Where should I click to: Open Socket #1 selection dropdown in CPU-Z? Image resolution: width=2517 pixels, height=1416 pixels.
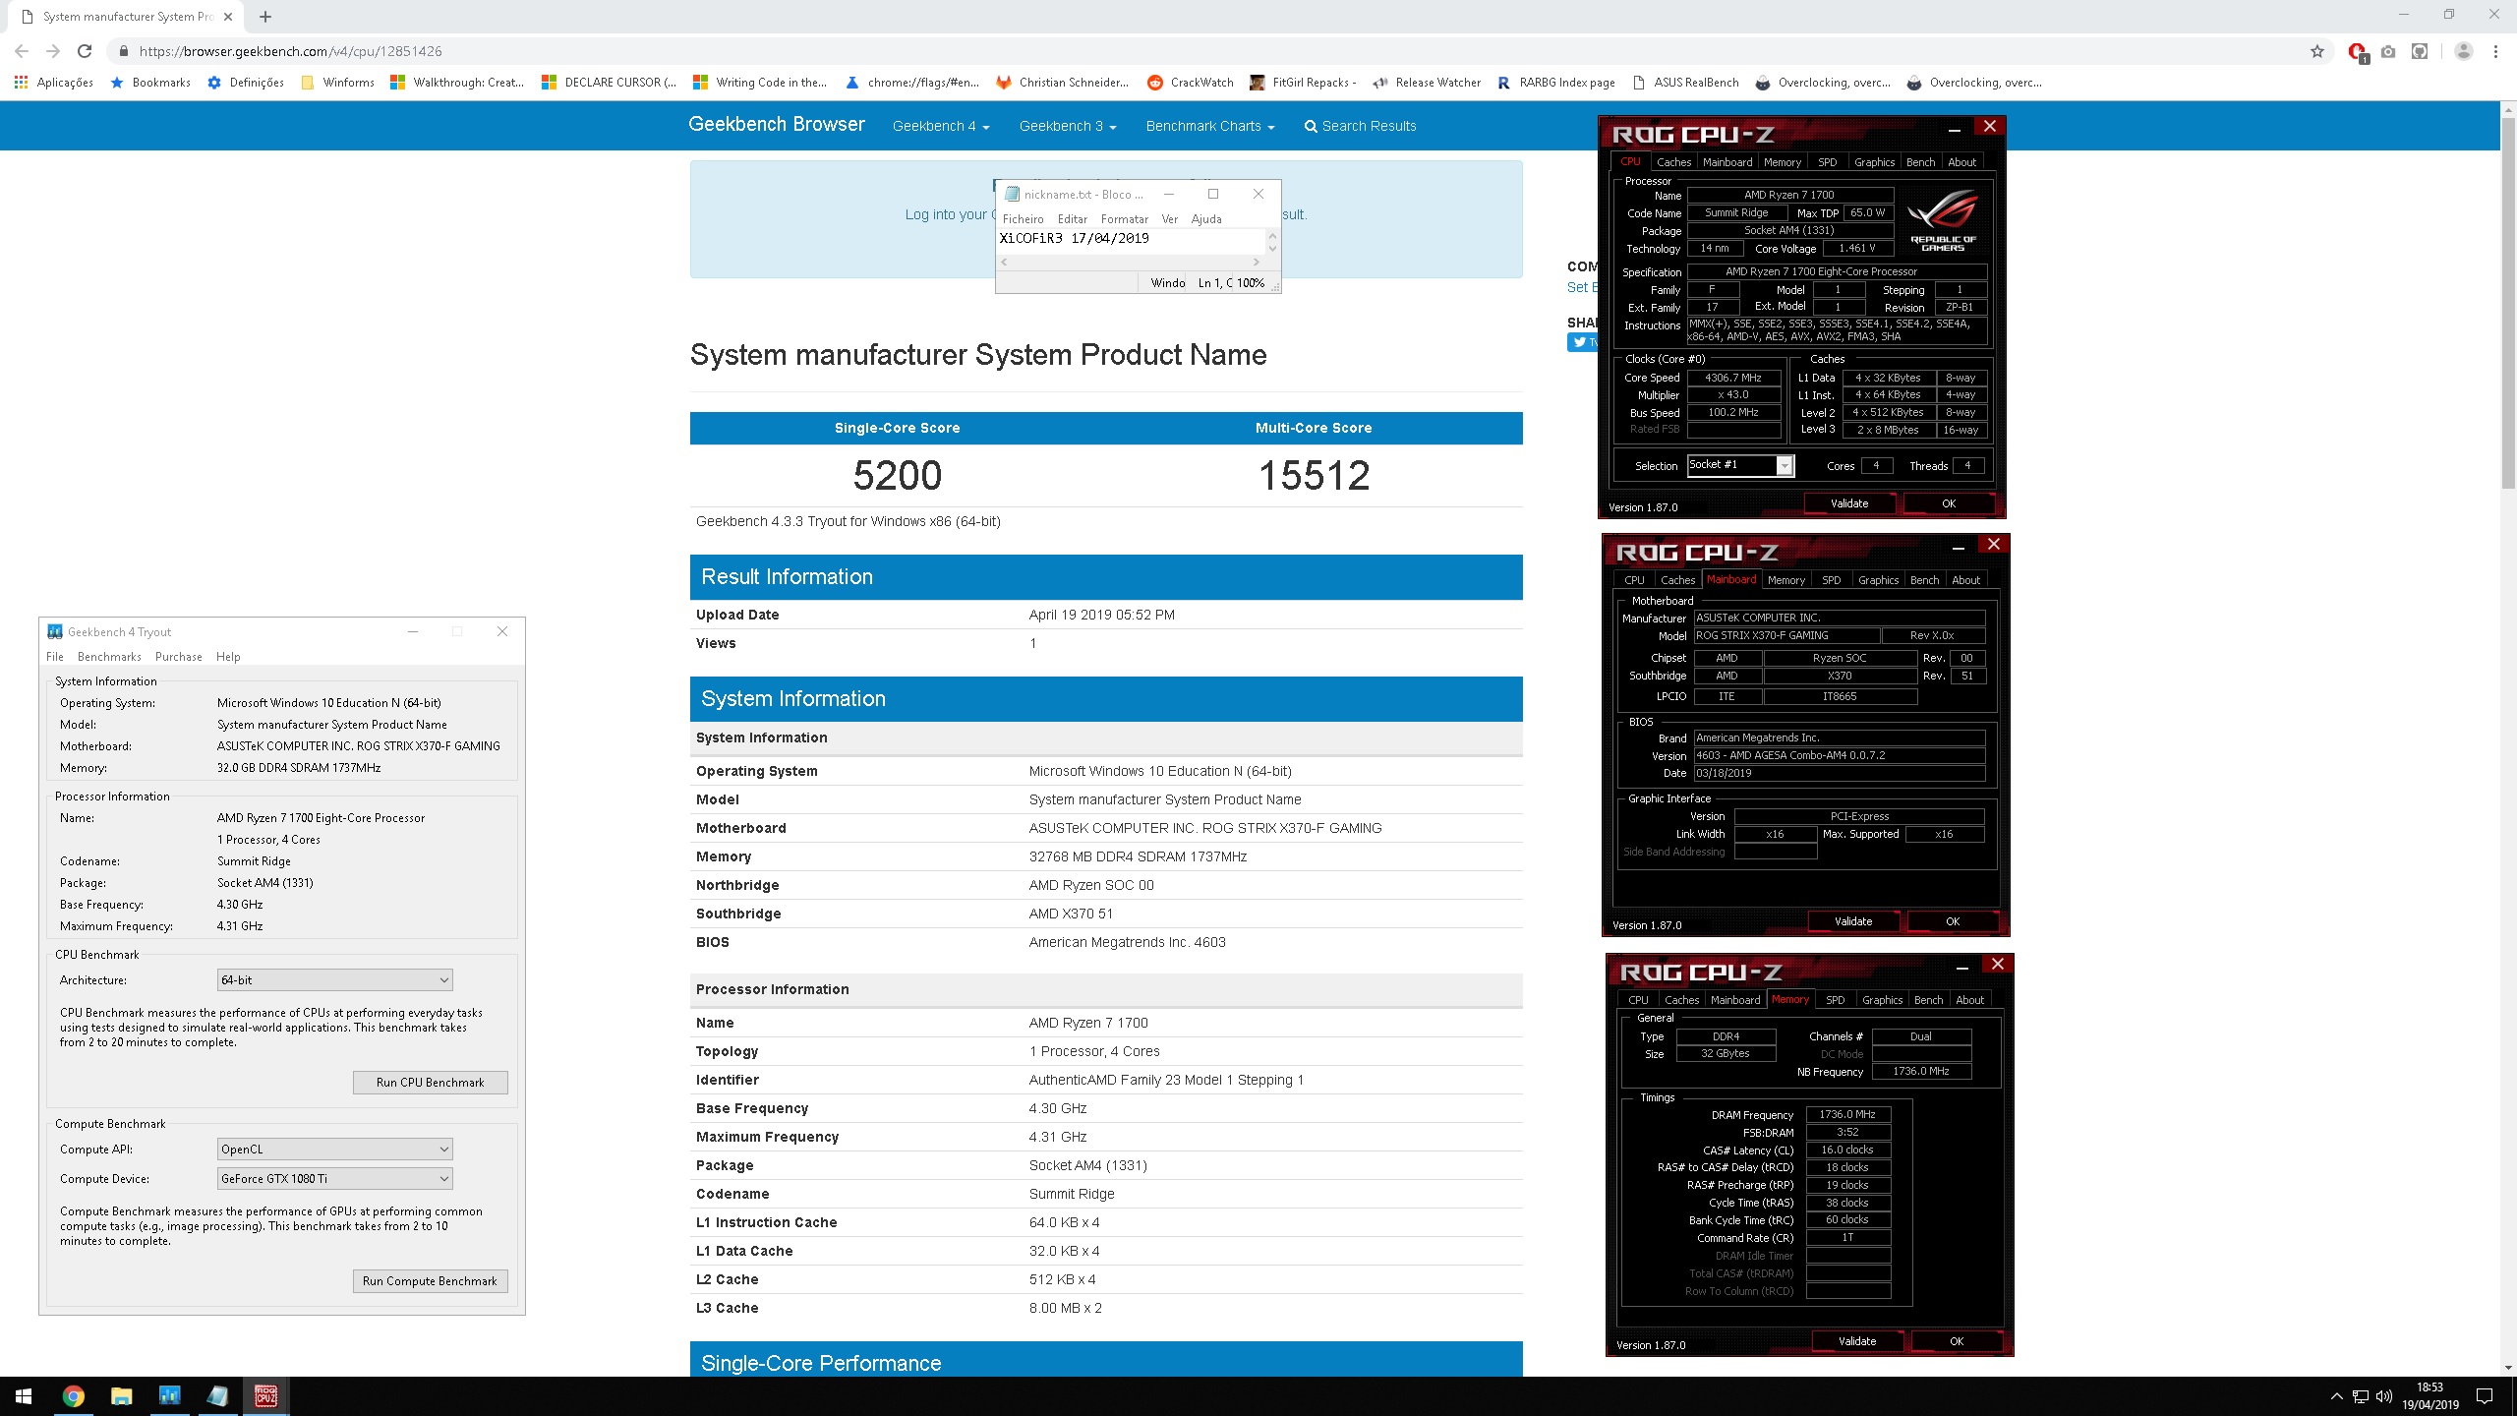coord(1740,465)
